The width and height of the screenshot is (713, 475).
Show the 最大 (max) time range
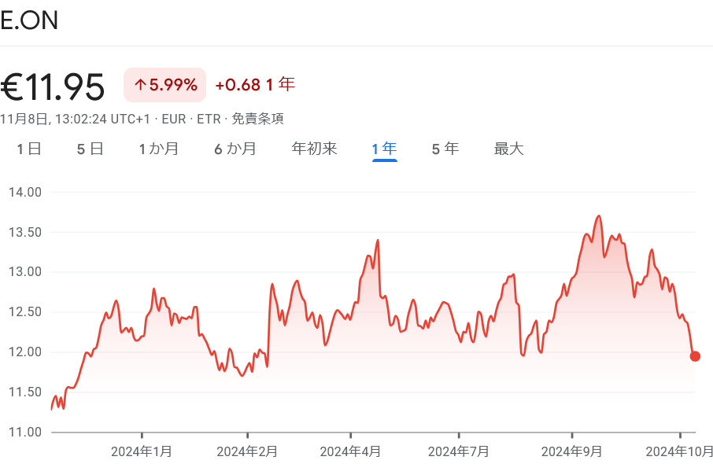(x=509, y=148)
